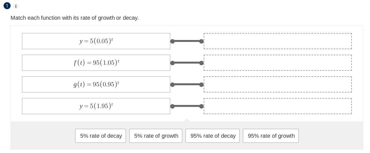Select the '5% rate of growth' answer tile
370x153 pixels.
156,136
